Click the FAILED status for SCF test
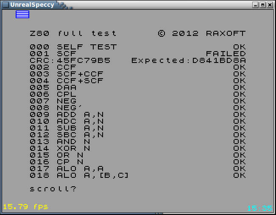The image size is (276, 215). pos(226,54)
